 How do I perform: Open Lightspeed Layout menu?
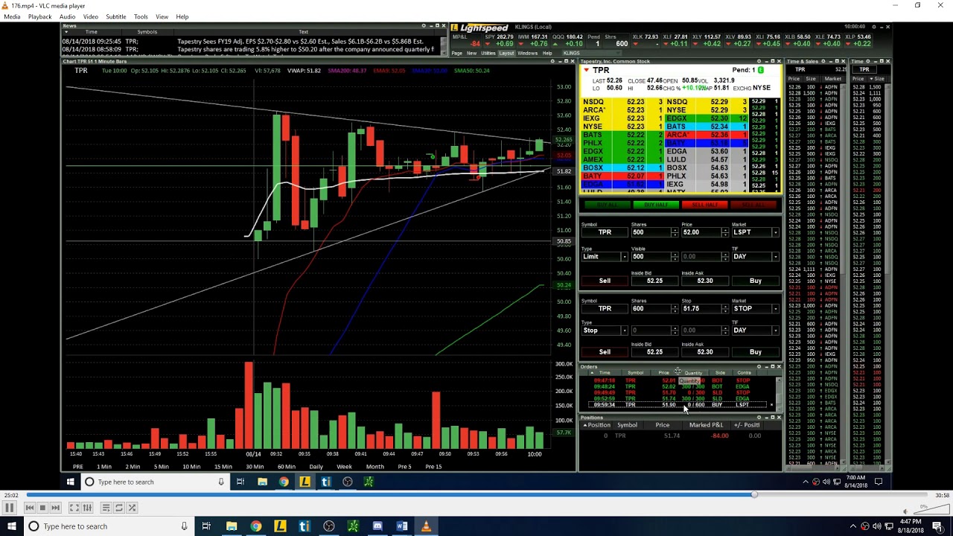506,54
